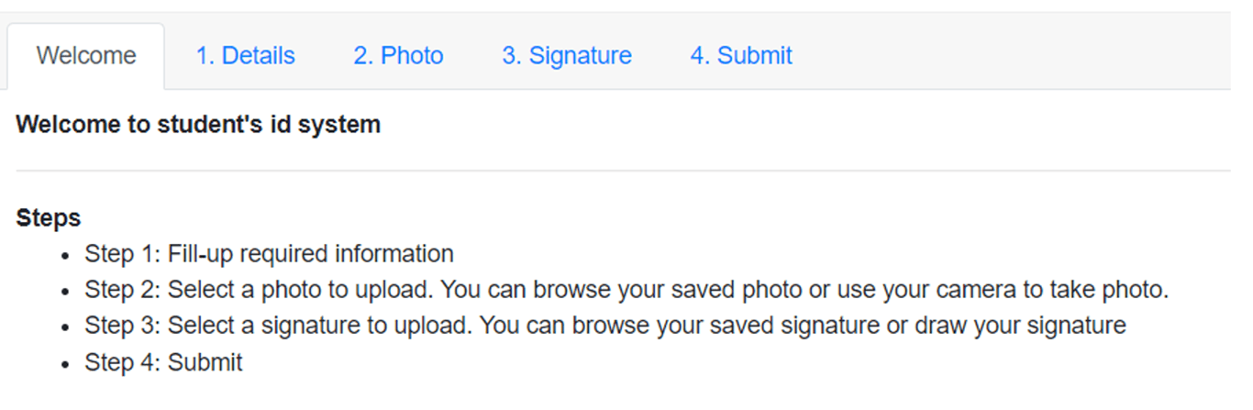The width and height of the screenshot is (1253, 410).
Task: Click the bullet point beside Step 3
Action: (65, 327)
